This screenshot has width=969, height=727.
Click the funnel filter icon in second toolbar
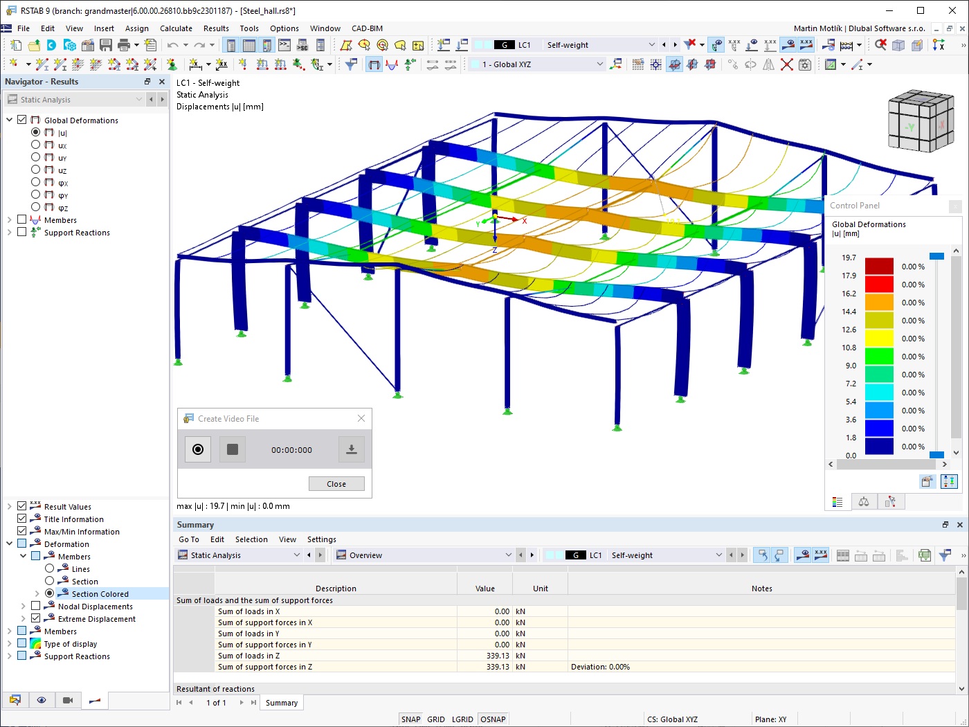(x=352, y=64)
